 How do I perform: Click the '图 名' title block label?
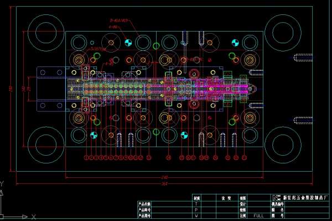pyautogui.click(x=278, y=210)
